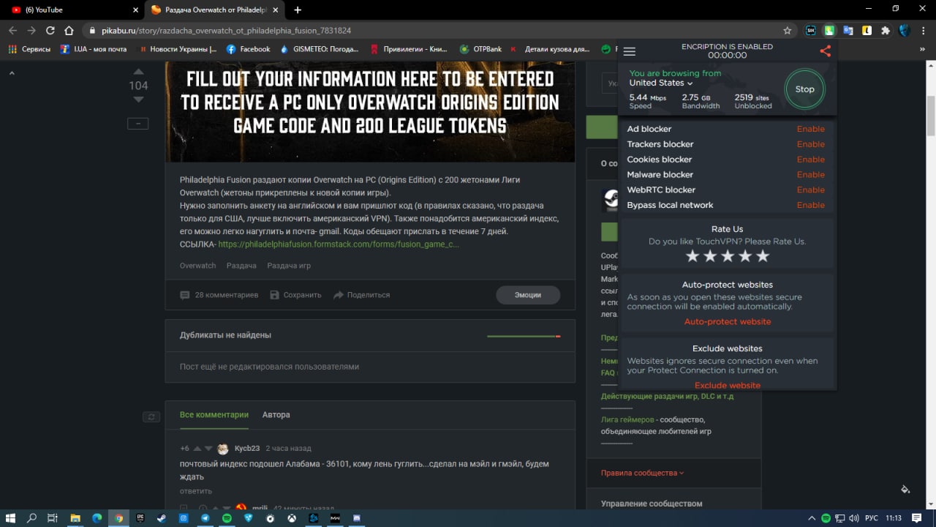This screenshot has width=936, height=527.
Task: Close the Pikabu Overwatch tab
Action: tap(276, 10)
